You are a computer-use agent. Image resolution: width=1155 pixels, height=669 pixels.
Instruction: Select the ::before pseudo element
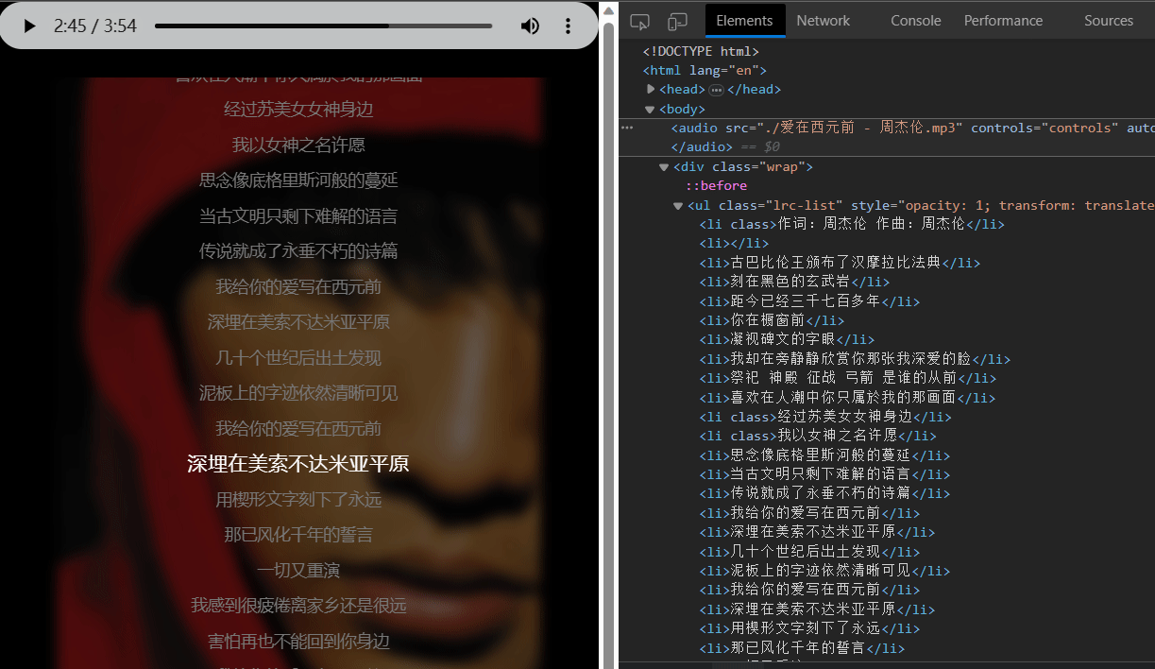[x=716, y=186]
